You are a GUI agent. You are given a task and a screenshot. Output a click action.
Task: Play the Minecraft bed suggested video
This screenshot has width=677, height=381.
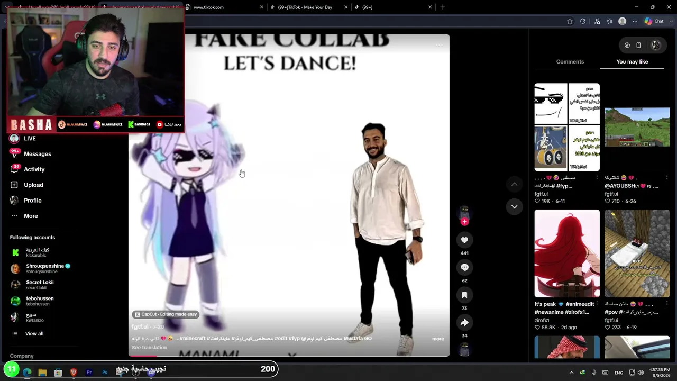point(637,253)
